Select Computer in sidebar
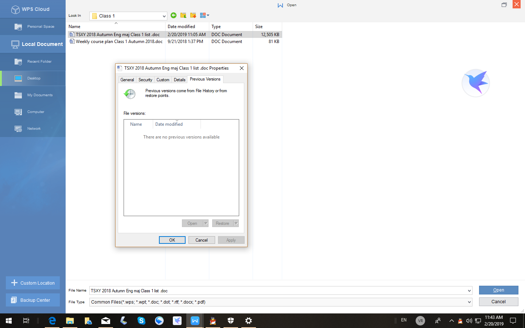The image size is (525, 328). coord(33,112)
